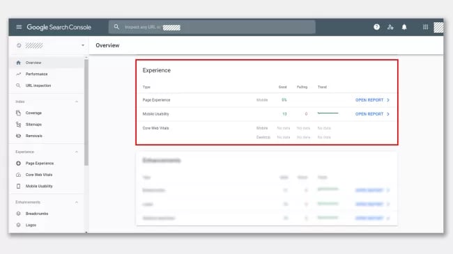This screenshot has width=453, height=254.
Task: Click the Google Search Console logo
Action: click(59, 27)
